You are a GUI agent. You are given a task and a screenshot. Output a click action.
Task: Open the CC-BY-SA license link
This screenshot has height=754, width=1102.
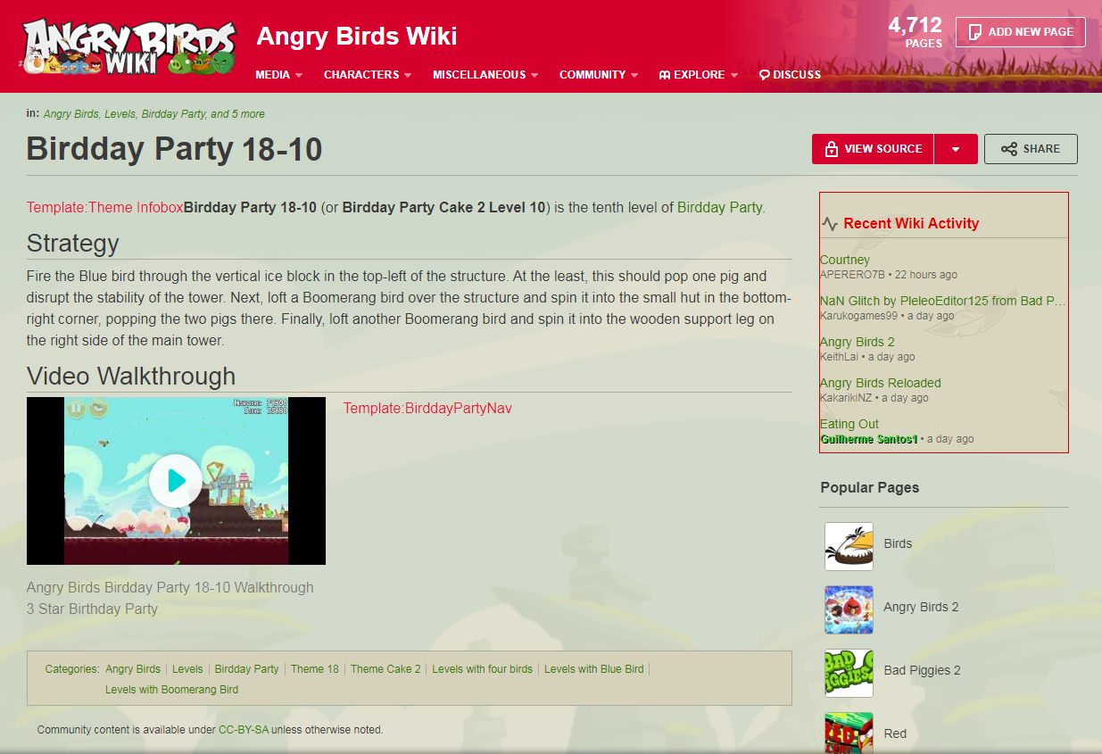(244, 729)
